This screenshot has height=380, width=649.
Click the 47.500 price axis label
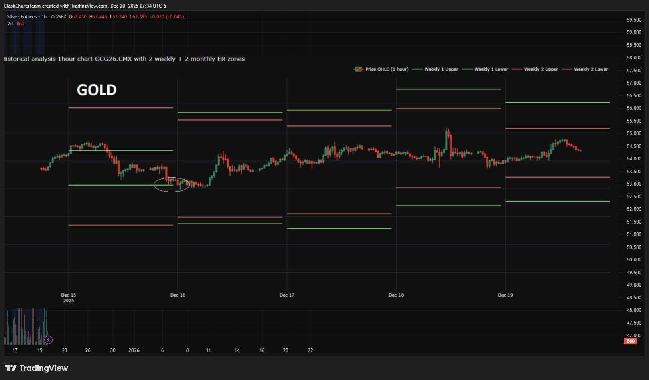(634, 323)
